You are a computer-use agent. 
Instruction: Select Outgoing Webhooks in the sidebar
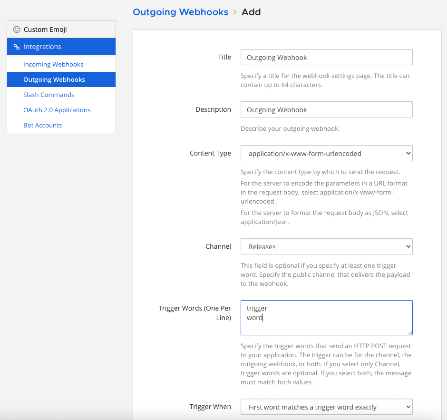53,79
